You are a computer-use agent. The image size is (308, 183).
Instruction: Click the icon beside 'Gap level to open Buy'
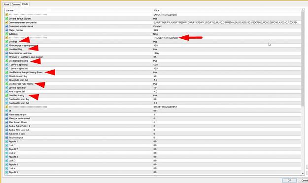(7, 99)
